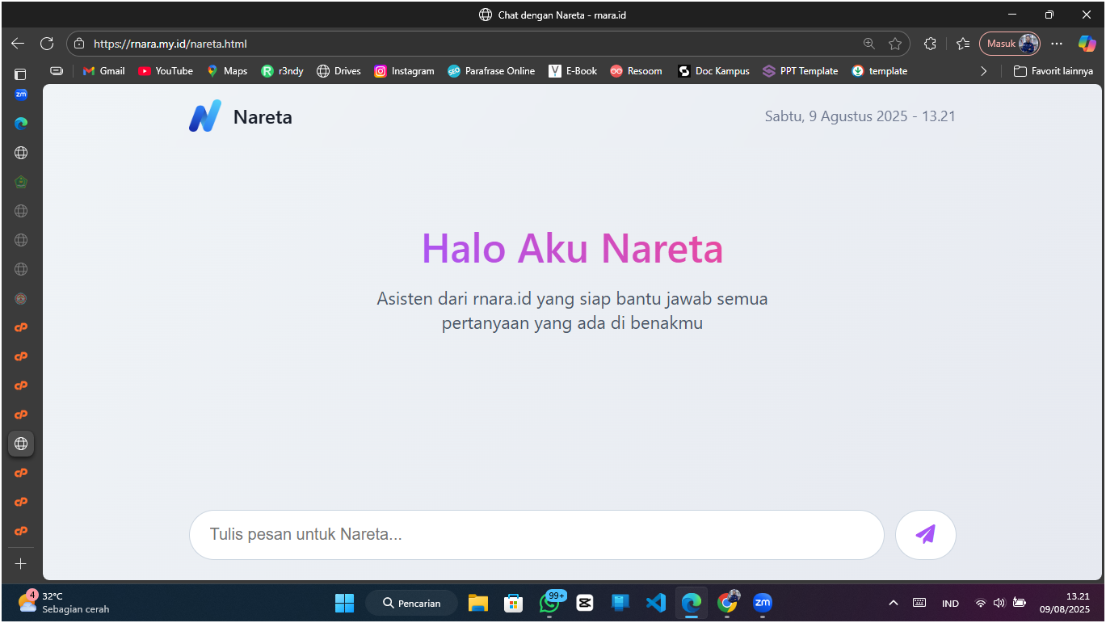Open Copilot from the browser toolbar

[x=1086, y=44]
